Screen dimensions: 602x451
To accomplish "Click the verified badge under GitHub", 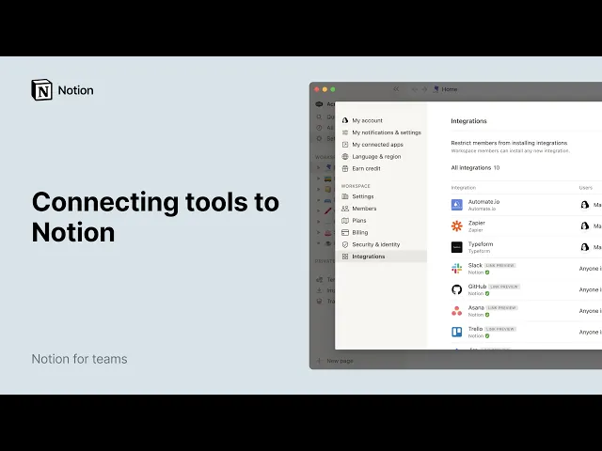I will 487,293.
